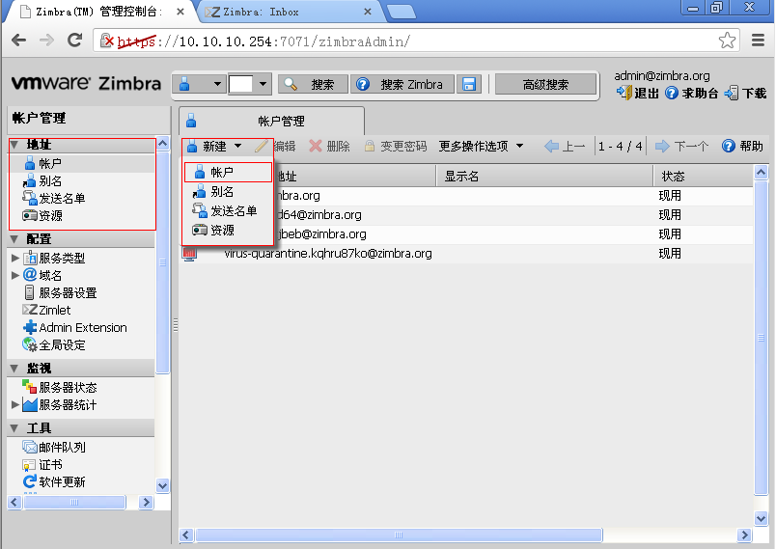Open the 新建 dropdown arrow

(238, 146)
